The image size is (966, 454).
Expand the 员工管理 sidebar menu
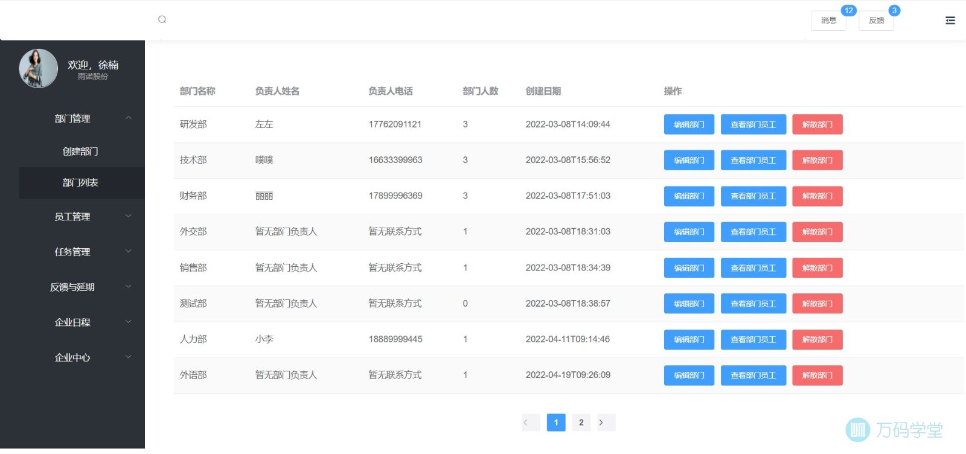point(72,217)
